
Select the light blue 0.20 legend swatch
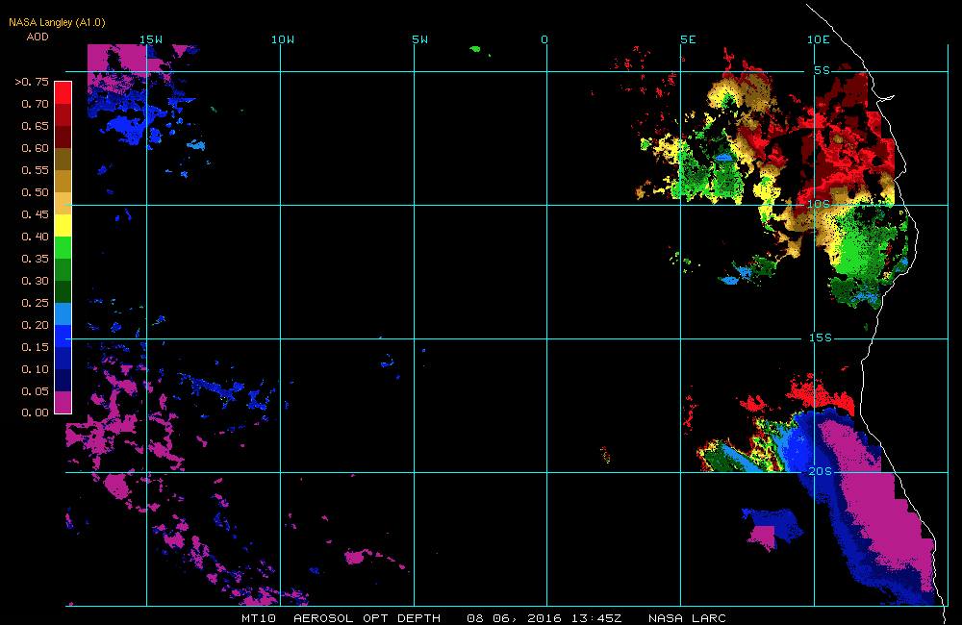tap(63, 314)
